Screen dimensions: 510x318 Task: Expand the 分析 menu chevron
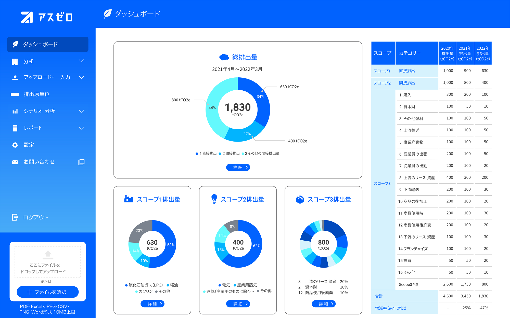(81, 61)
